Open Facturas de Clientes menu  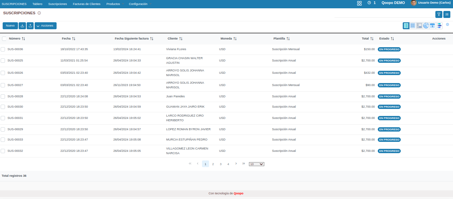click(x=87, y=4)
